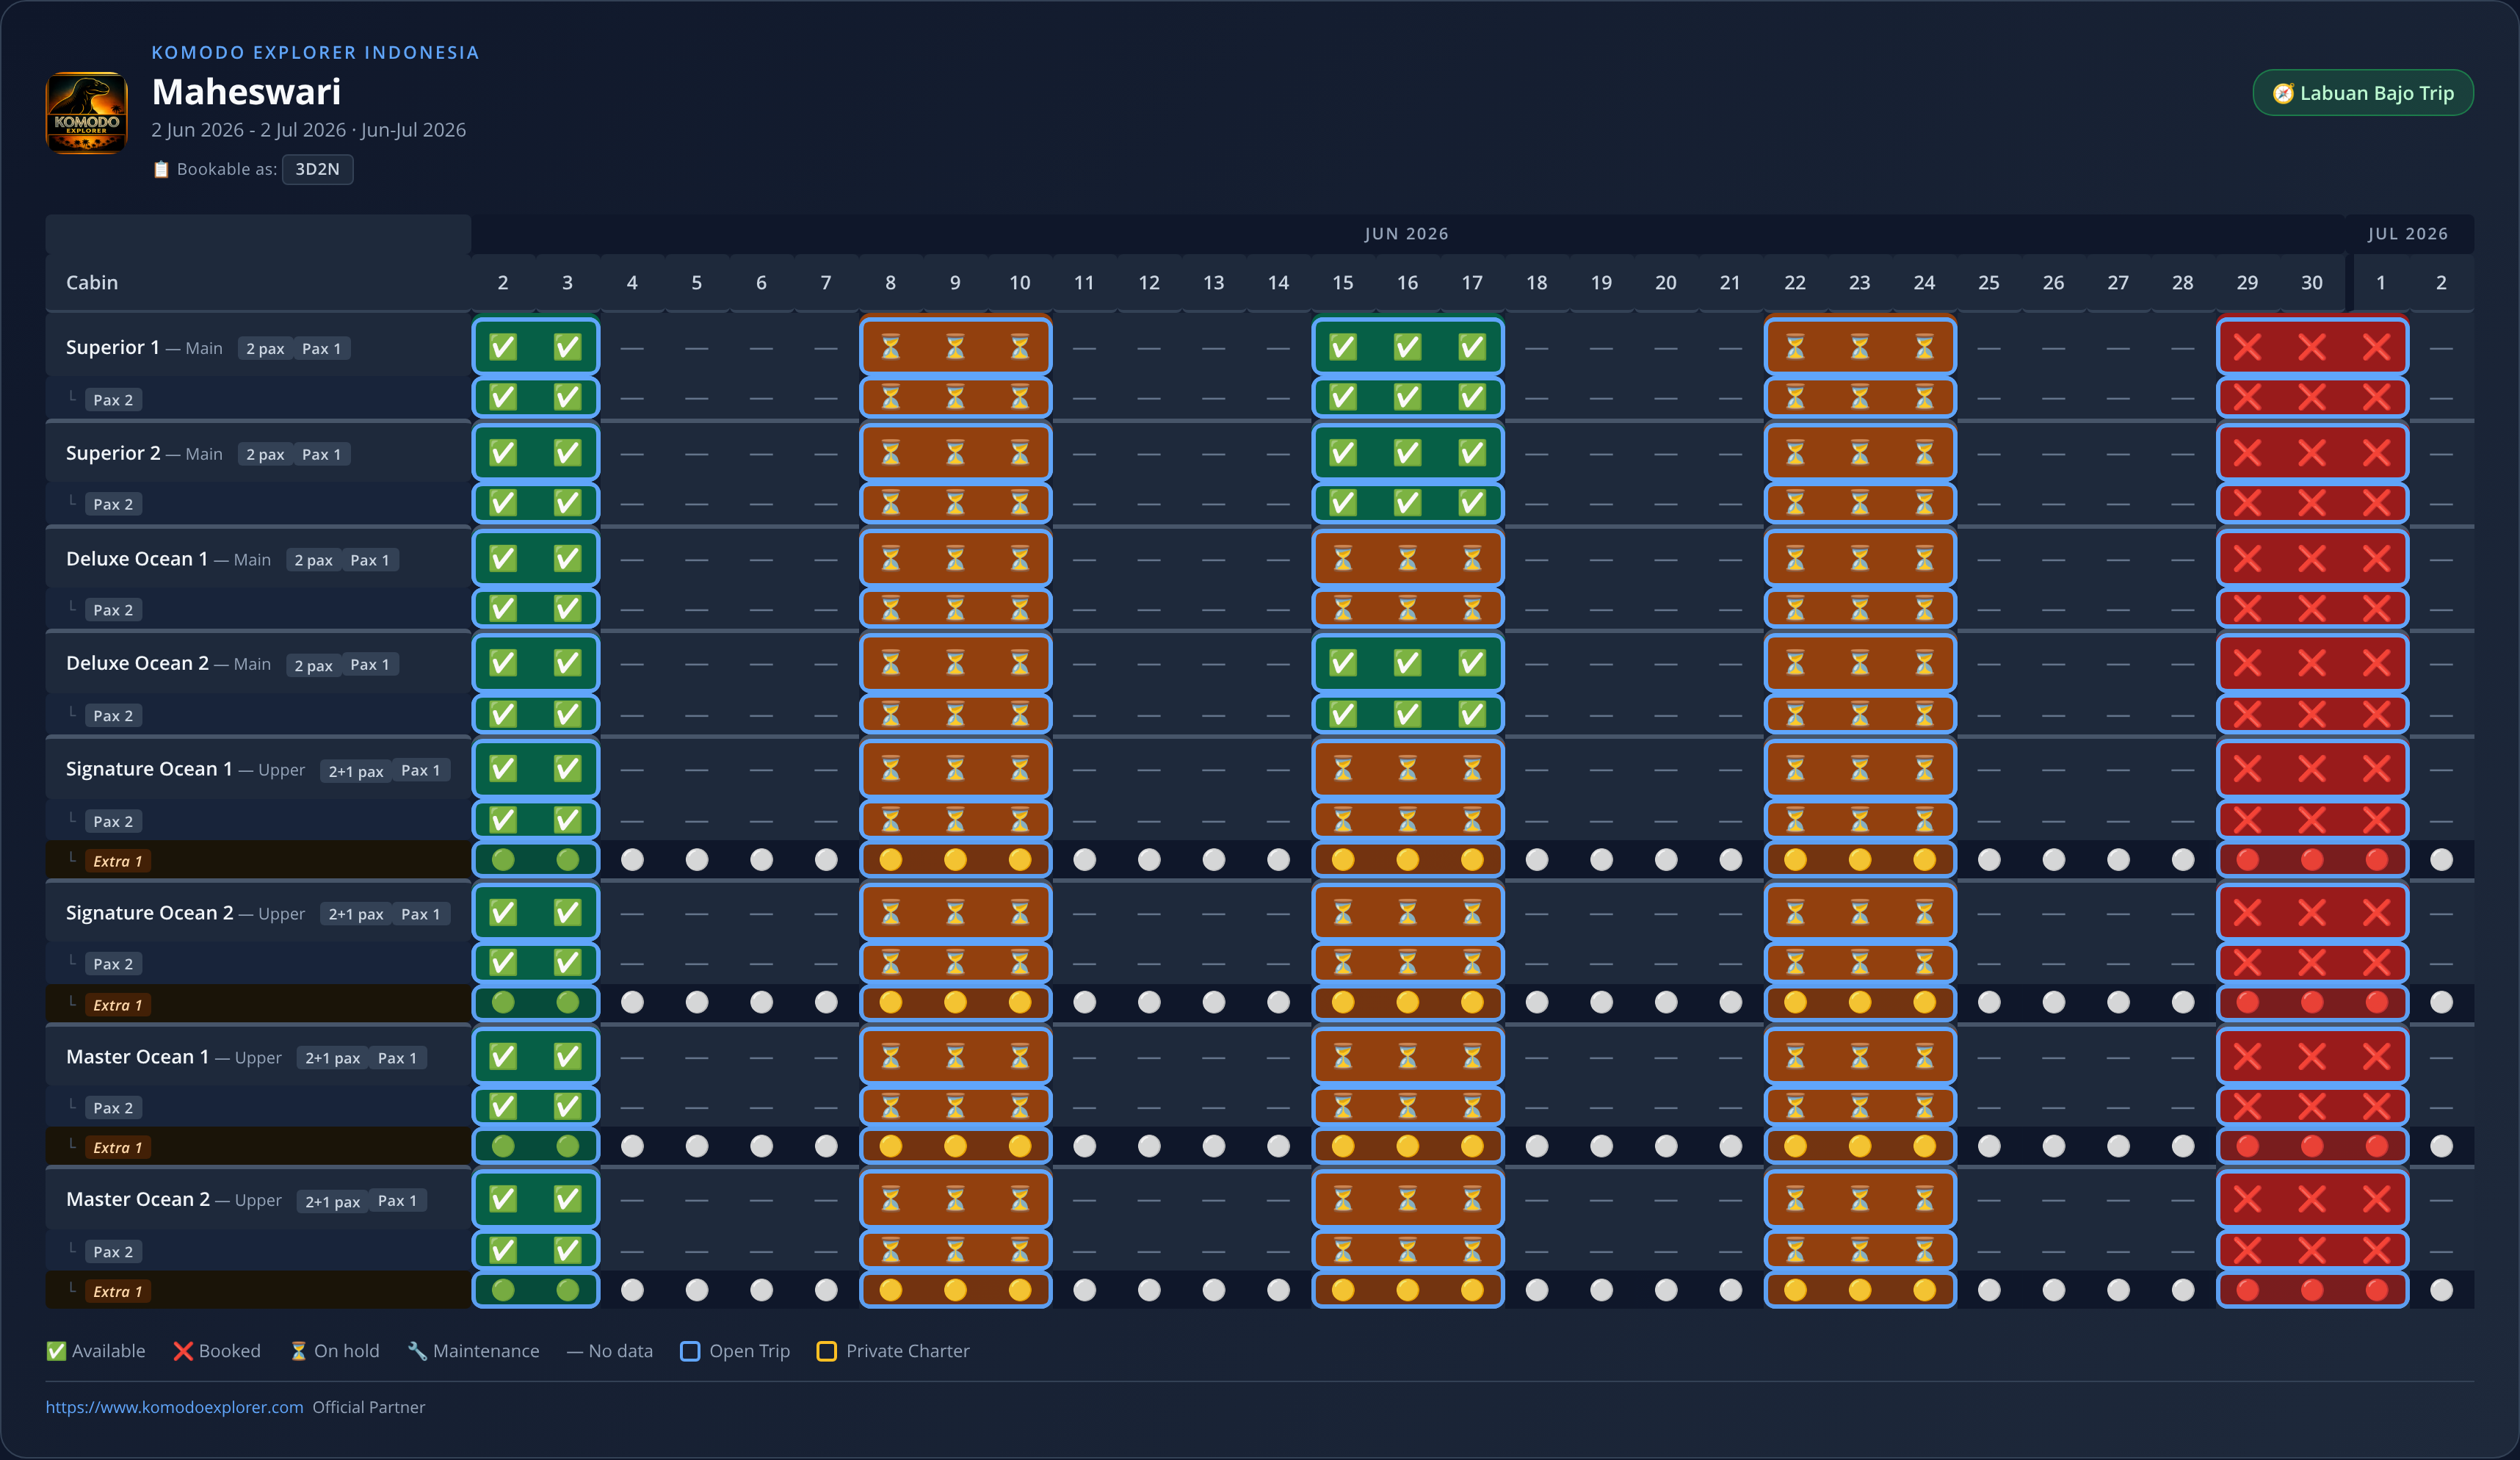
Task: Click the booked X for Superior 1 on June 29
Action: click(2247, 347)
